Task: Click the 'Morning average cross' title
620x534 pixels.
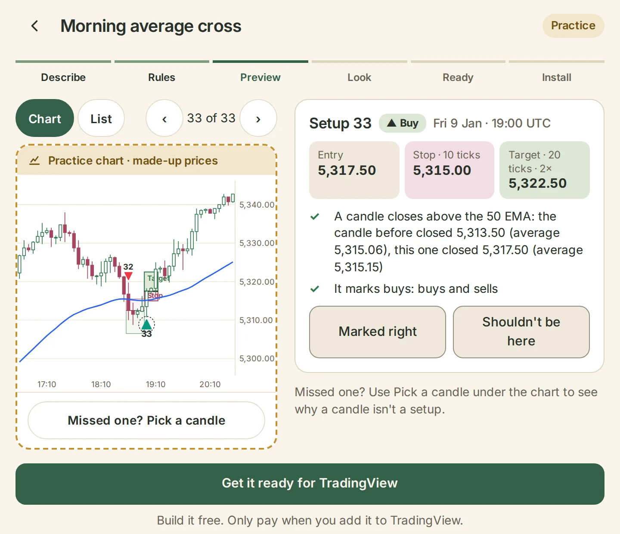Action: tap(151, 26)
